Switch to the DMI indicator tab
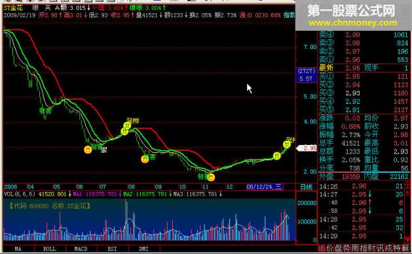412x254 pixels. click(143, 249)
